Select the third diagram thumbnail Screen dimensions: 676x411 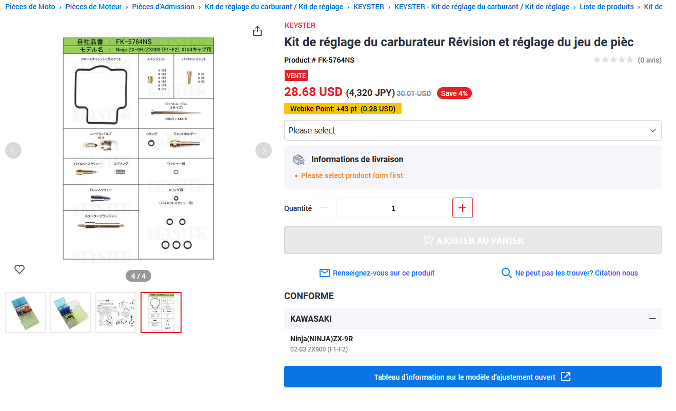116,312
